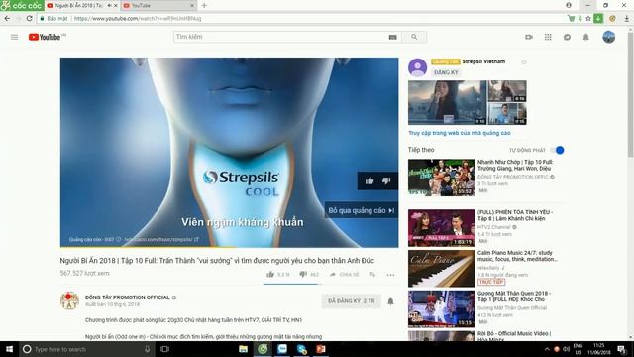Like the ad with thumbs up overlay
Screen dimensions: 634x357
point(370,180)
